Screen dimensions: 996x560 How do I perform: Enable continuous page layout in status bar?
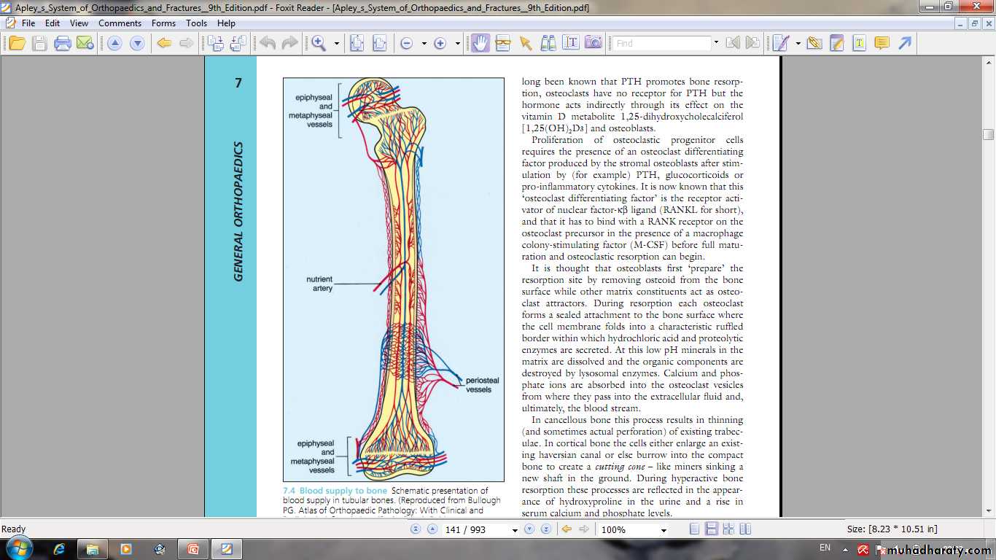point(712,529)
